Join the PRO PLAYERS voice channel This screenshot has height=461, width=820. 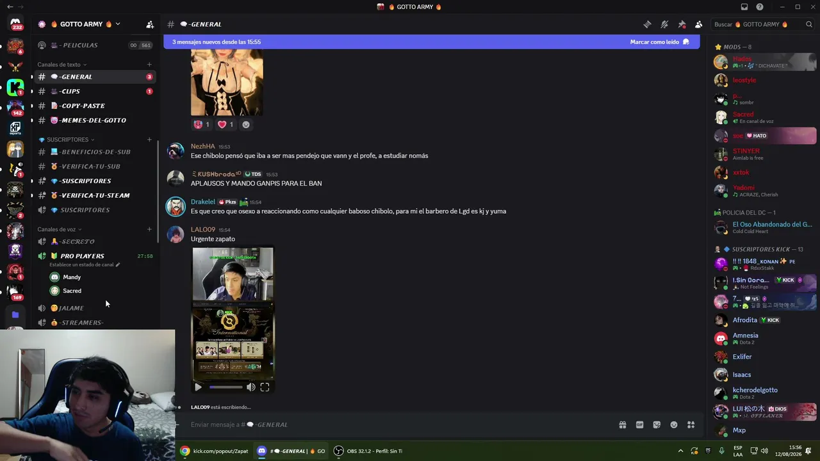tap(95, 256)
